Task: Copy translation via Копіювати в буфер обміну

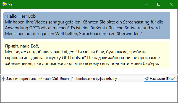Action: (x=94, y=79)
